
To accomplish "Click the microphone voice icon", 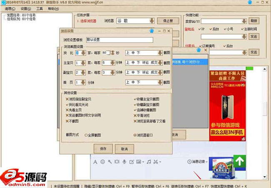I will (x=124, y=162).
